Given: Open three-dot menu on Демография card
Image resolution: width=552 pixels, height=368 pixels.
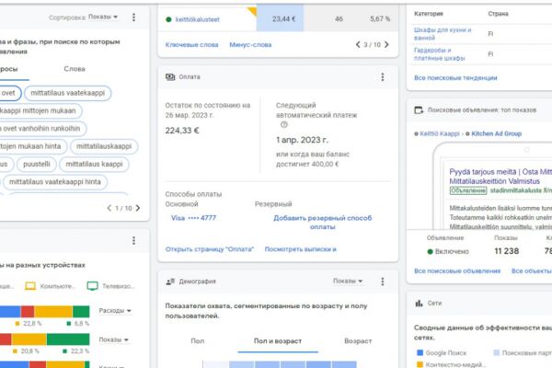Looking at the screenshot, I should pos(383,282).
